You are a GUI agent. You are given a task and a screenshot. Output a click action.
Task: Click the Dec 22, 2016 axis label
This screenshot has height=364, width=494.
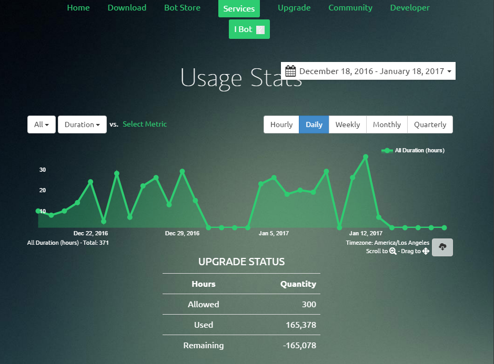[x=90, y=233]
